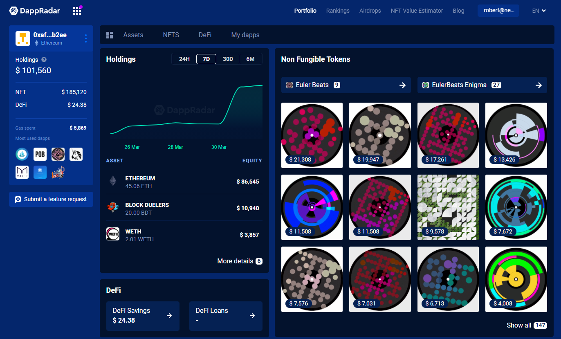Select the 30D chart range
Viewport: 561px width, 339px height.
point(228,59)
